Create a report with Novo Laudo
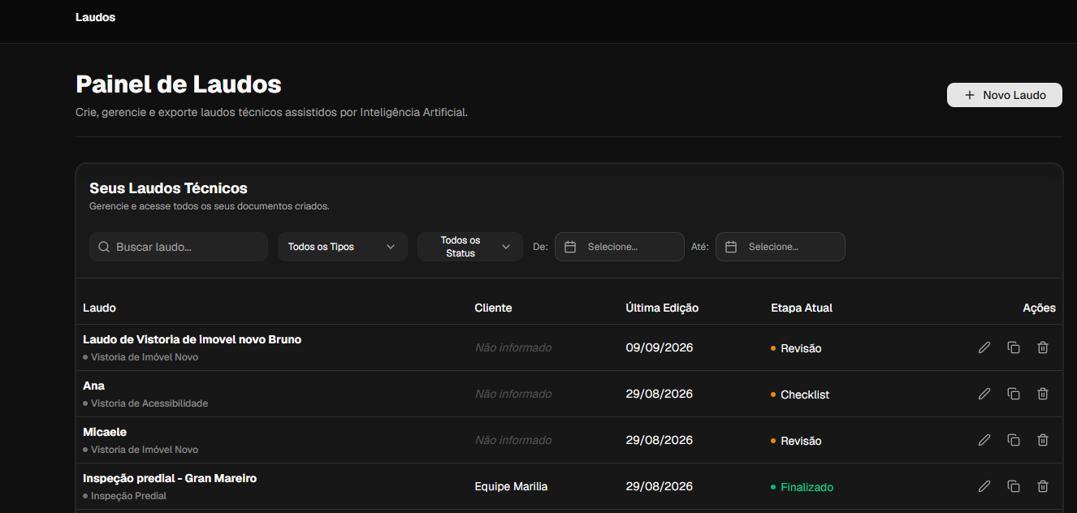Viewport: 1077px width, 513px height. 1005,95
